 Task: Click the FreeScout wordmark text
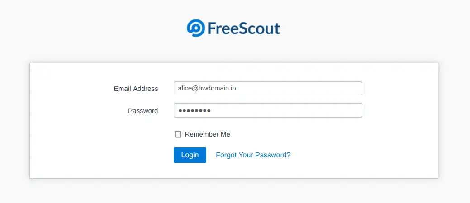click(244, 29)
